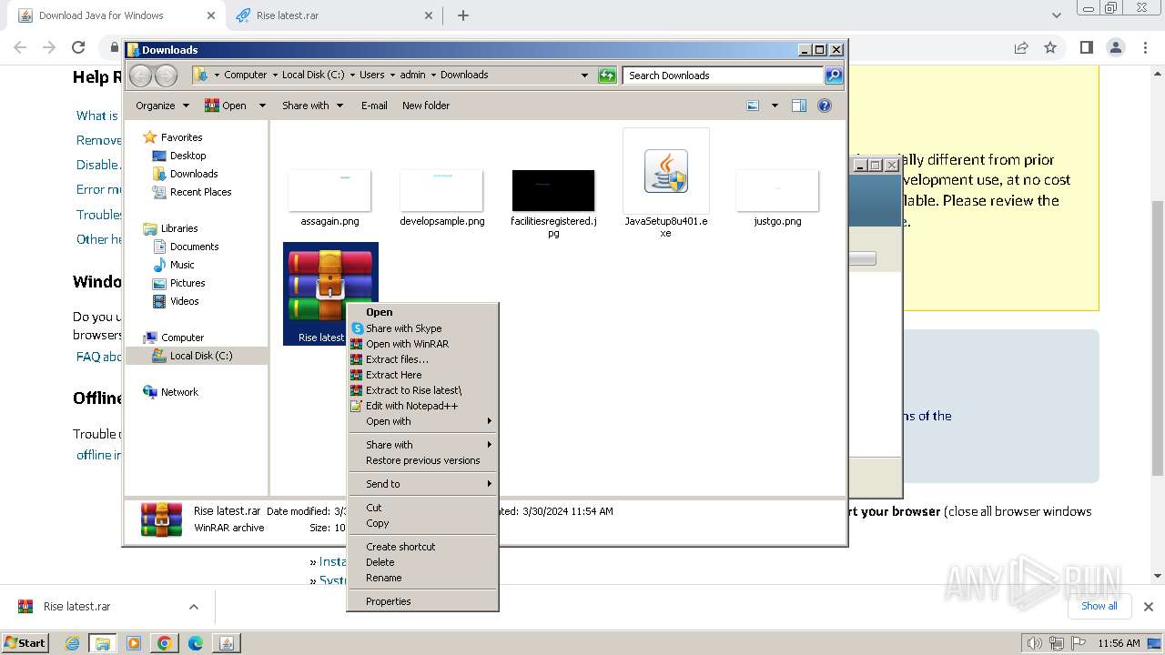This screenshot has width=1165, height=655.
Task: Click the change view icon
Action: coord(753,106)
